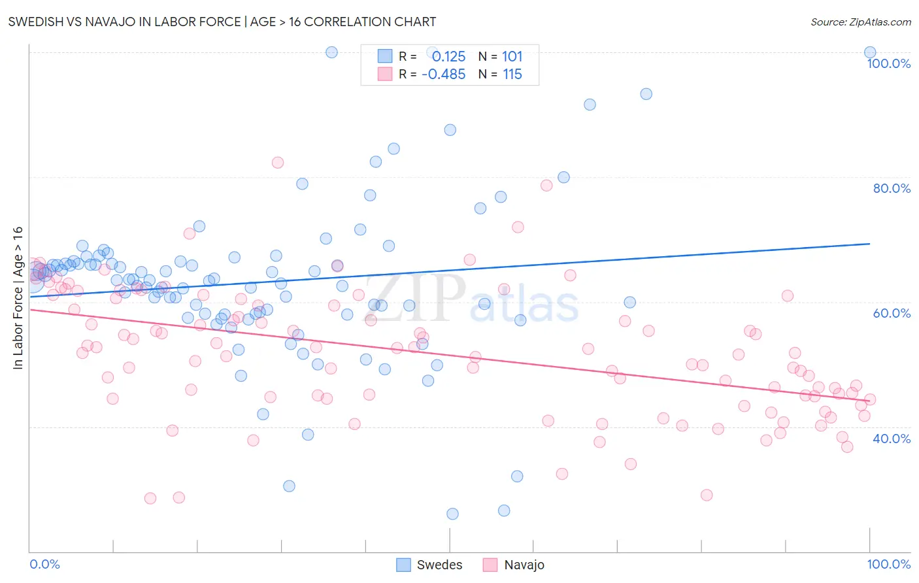Click the blue Swedes legend swatch
The image size is (919, 583).
pos(404,565)
